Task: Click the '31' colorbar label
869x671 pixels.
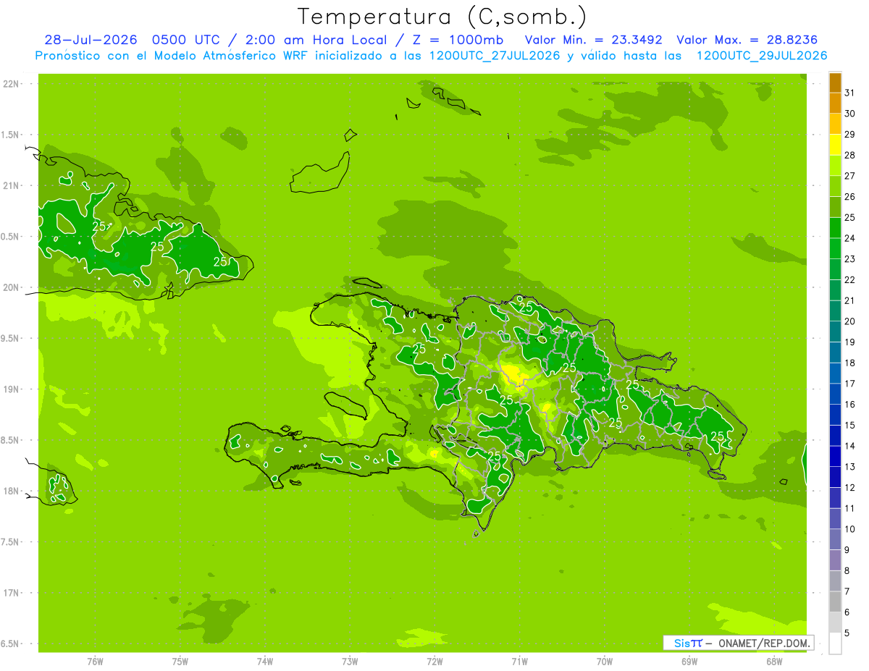Action: pos(850,92)
